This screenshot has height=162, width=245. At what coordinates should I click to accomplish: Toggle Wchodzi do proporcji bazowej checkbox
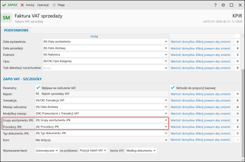(x=173, y=87)
